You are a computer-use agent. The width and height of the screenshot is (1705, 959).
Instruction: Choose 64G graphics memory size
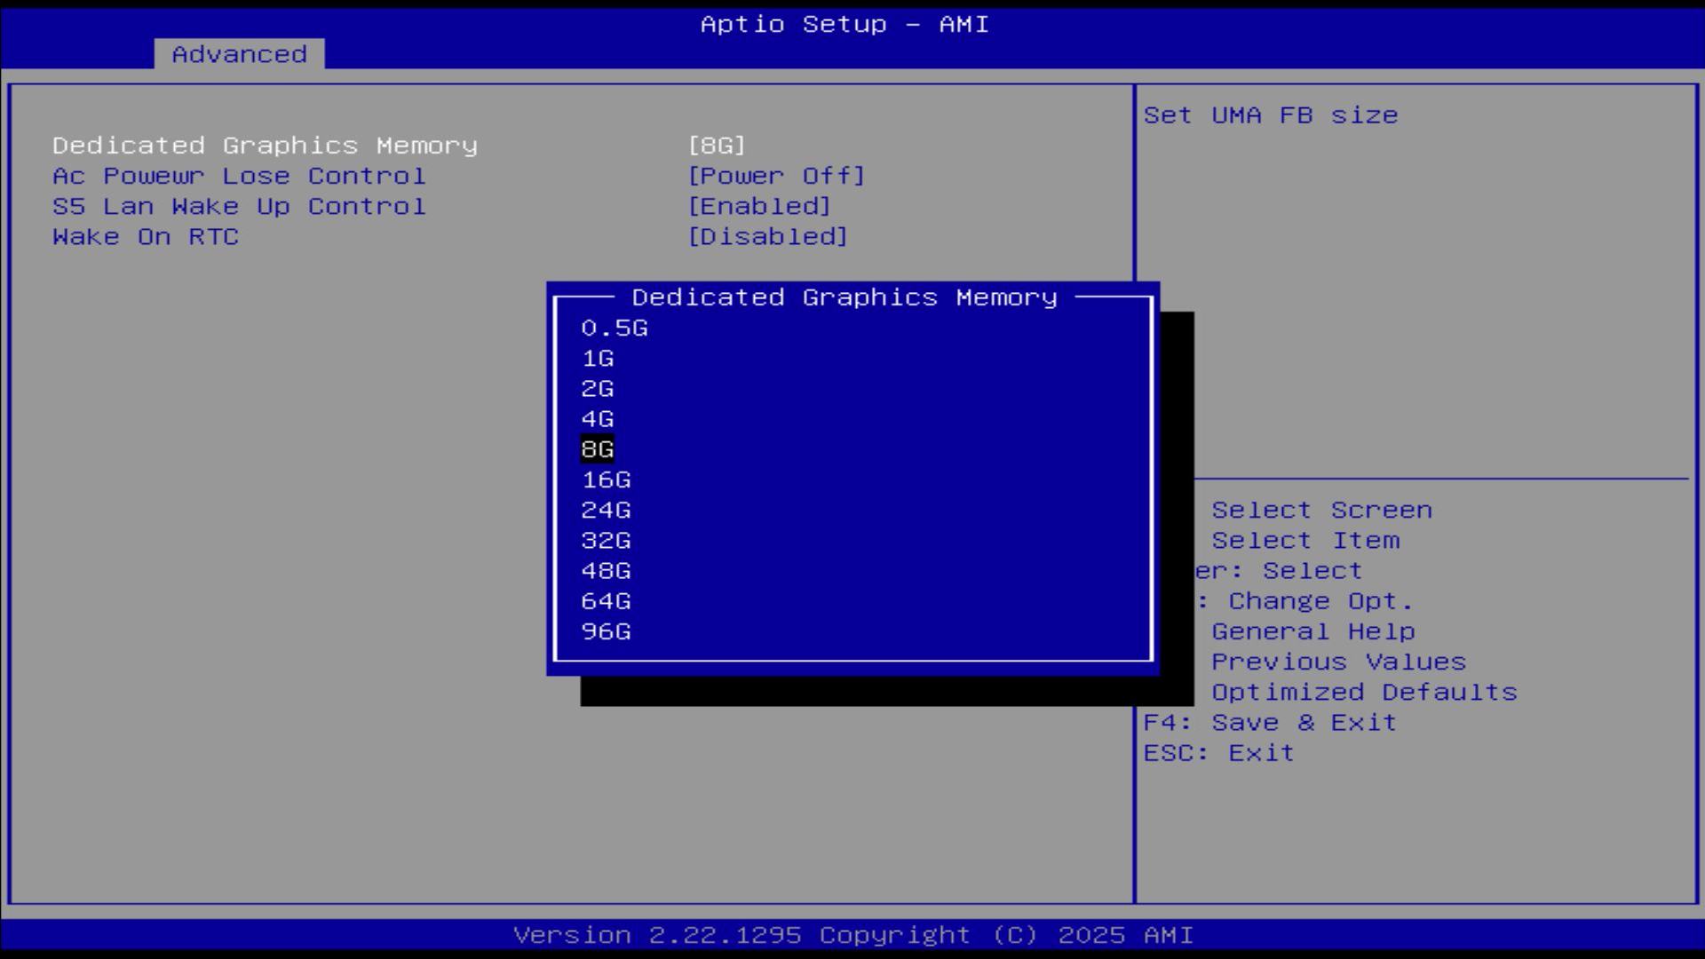click(x=606, y=601)
